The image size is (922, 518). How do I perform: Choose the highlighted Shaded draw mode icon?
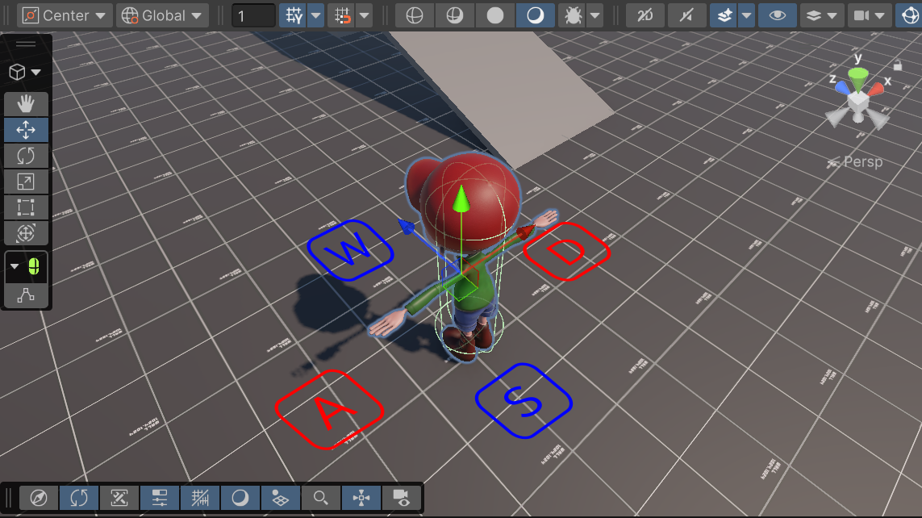(535, 16)
